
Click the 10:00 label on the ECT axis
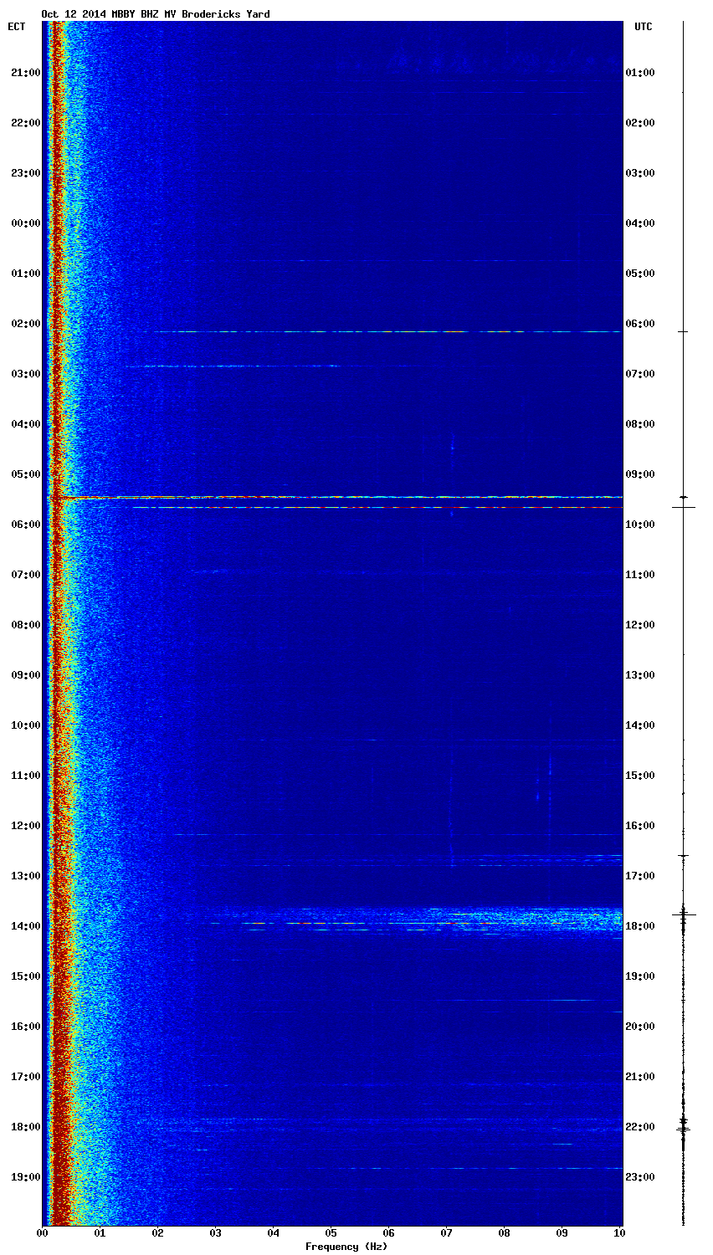click(25, 725)
